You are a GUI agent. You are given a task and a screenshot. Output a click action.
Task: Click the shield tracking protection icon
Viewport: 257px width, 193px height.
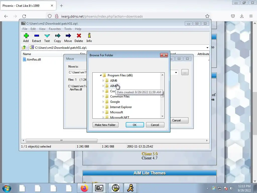click(50, 16)
